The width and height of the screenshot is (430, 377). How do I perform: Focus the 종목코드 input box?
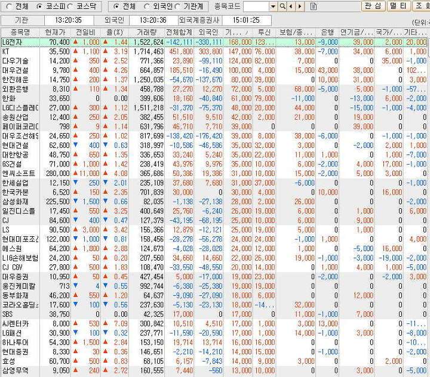tap(256, 7)
